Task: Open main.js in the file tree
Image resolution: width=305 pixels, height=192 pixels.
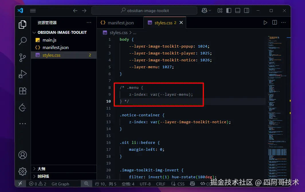Action: coord(50,40)
